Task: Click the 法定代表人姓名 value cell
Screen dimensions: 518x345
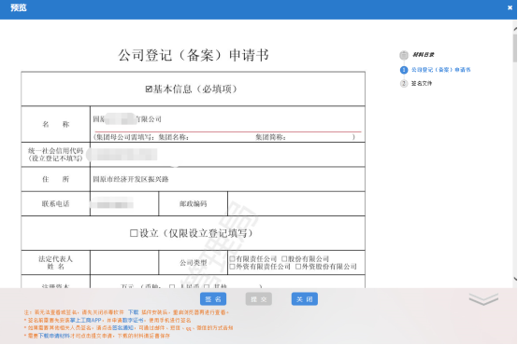Action: [124, 263]
